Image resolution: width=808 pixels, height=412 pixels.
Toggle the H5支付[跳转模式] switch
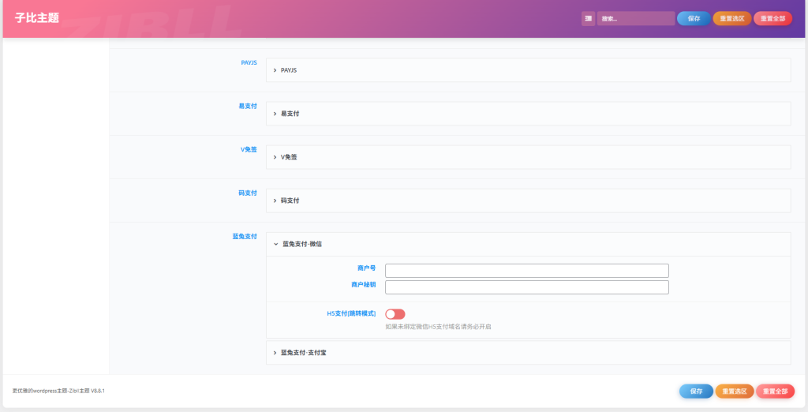[395, 314]
